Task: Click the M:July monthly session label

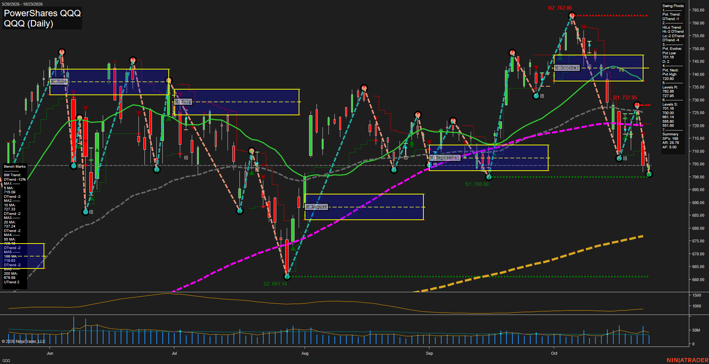Action: pos(183,102)
